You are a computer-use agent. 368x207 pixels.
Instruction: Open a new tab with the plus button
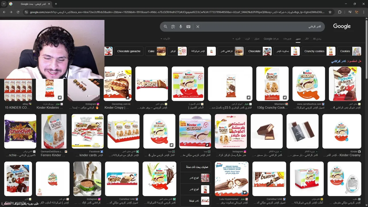(x=56, y=4)
